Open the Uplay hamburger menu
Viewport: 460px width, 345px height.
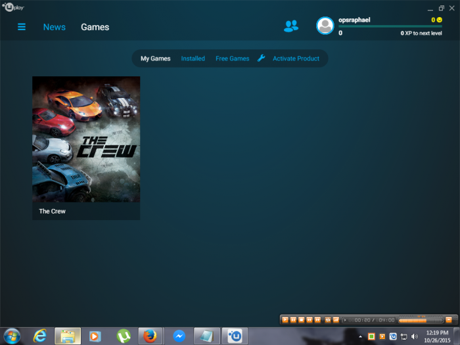(22, 27)
